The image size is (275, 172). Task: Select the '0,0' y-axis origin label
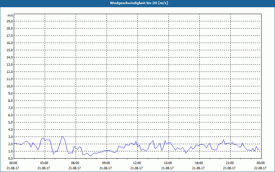coord(11,159)
